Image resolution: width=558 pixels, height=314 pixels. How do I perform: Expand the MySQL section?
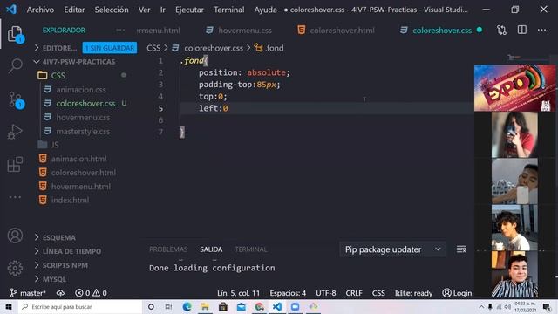click(x=51, y=279)
